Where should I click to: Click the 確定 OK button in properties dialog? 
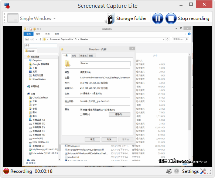pos(92,140)
